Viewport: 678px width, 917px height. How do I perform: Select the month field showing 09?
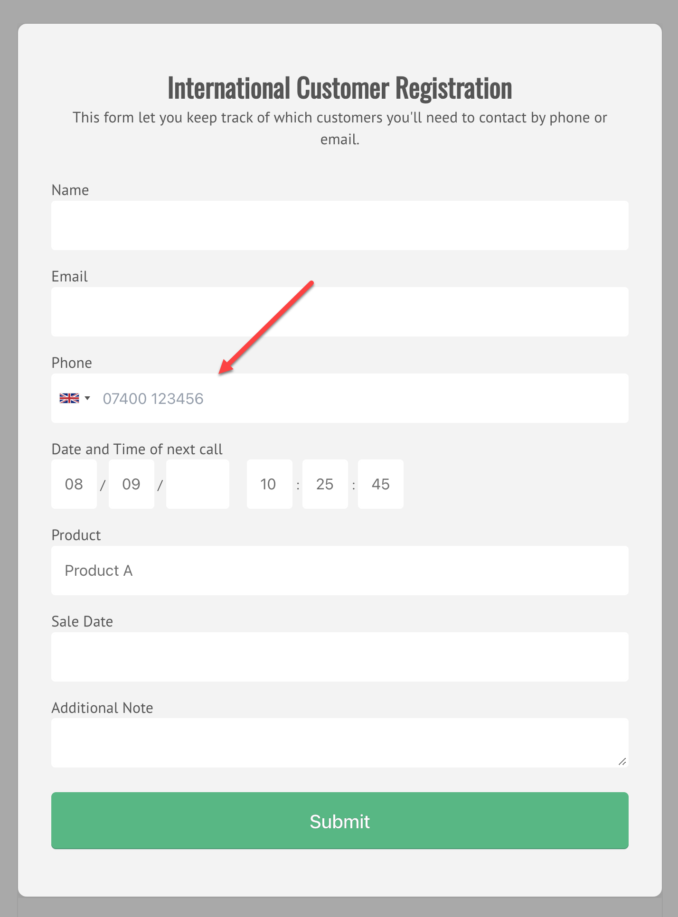(x=131, y=484)
